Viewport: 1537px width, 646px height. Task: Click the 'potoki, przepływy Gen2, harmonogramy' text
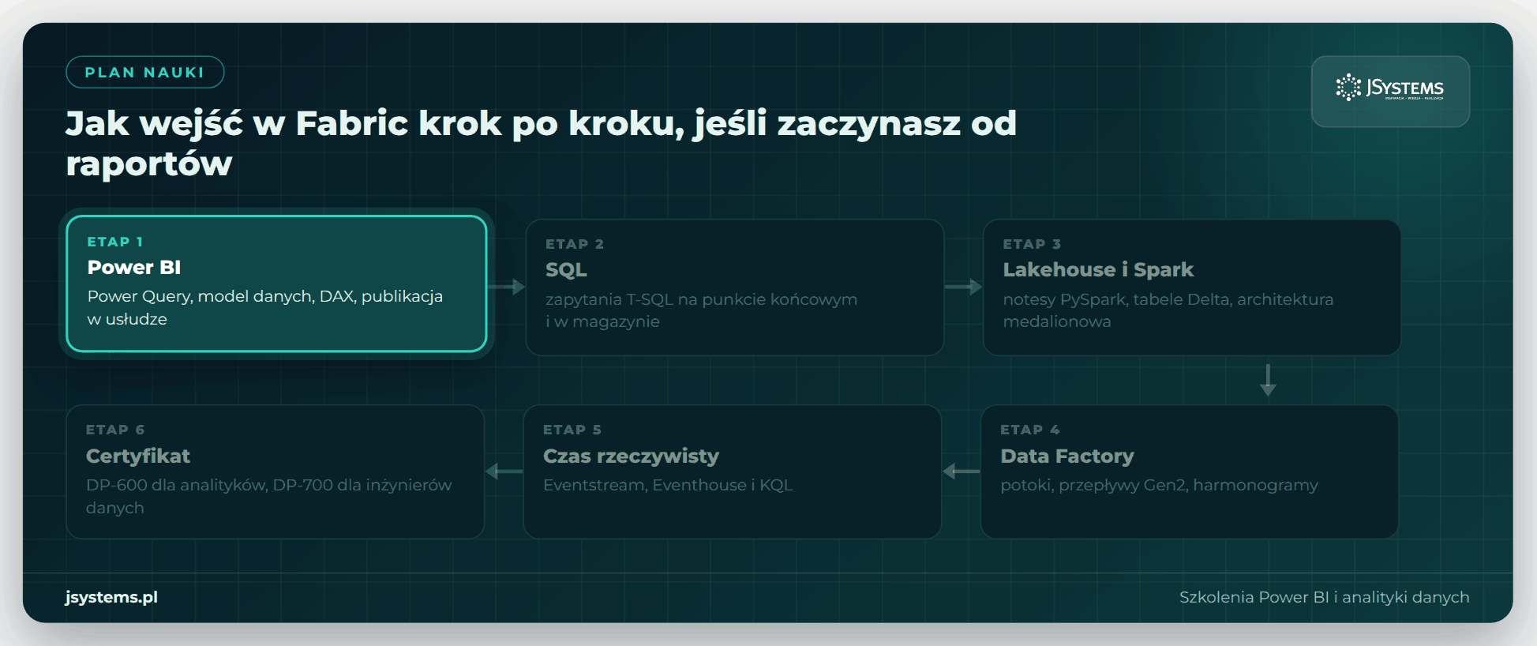(x=1159, y=485)
